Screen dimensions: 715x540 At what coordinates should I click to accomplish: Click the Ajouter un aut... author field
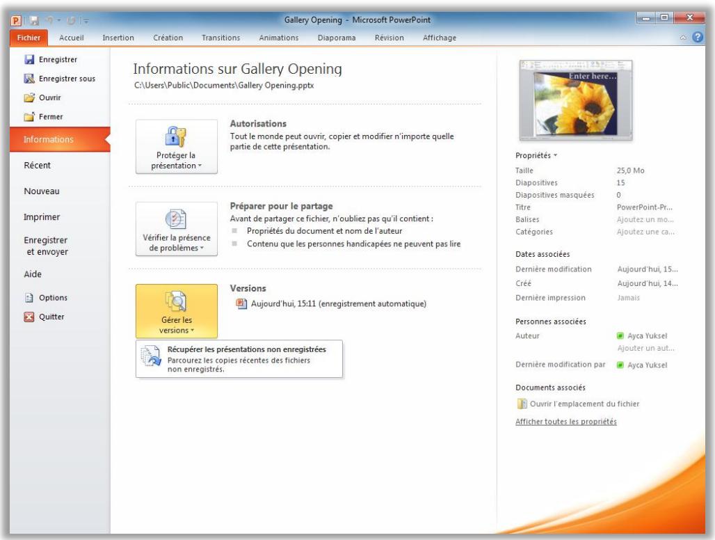(x=645, y=348)
